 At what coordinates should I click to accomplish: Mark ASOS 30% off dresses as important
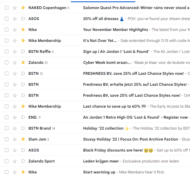[x=23, y=19]
